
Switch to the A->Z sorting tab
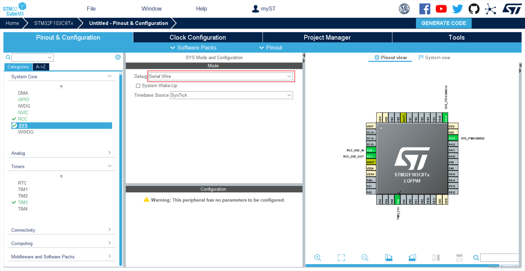pos(41,67)
